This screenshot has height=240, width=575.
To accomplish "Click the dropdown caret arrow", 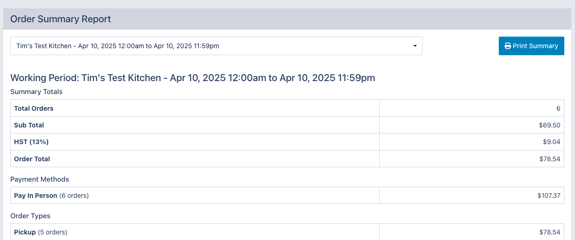I will (x=415, y=46).
